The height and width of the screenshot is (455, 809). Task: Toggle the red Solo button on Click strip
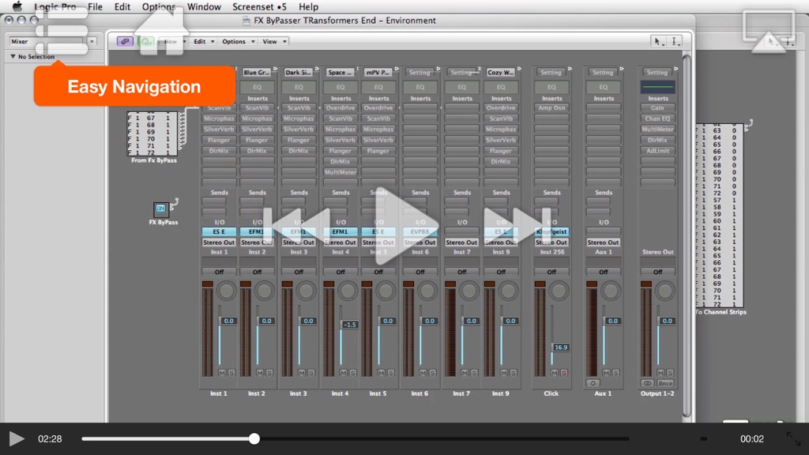[564, 373]
